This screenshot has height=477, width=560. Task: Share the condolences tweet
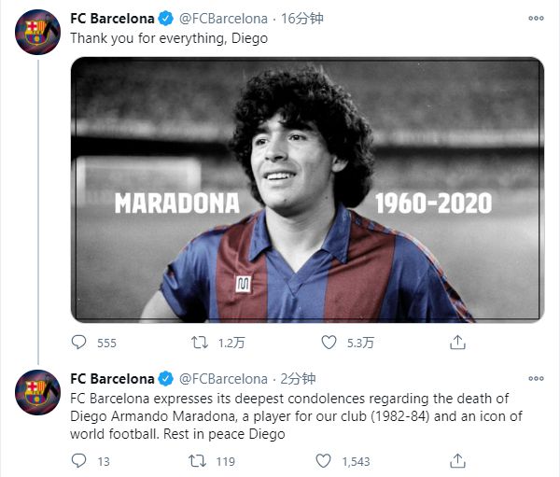(457, 460)
